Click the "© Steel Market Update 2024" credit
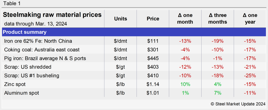Screen dimensions: 268x110 point(238,104)
